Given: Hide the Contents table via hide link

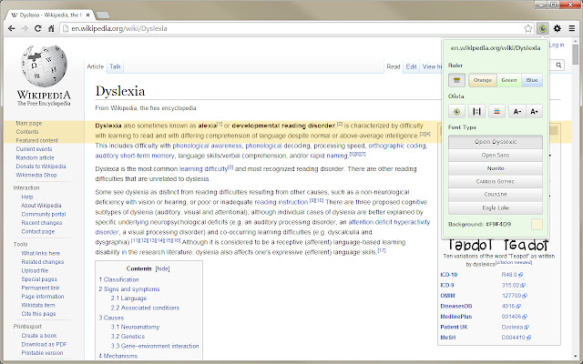Looking at the screenshot, I should click(x=162, y=268).
